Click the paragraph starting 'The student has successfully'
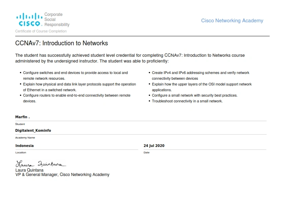 [x=130, y=58]
